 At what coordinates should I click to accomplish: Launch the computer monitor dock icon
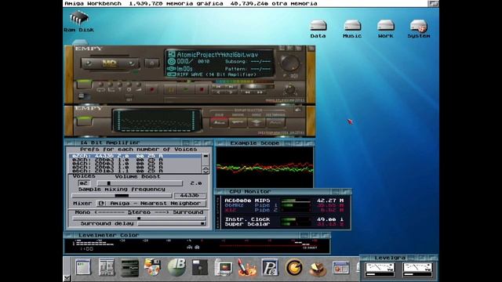pyautogui.click(x=224, y=268)
